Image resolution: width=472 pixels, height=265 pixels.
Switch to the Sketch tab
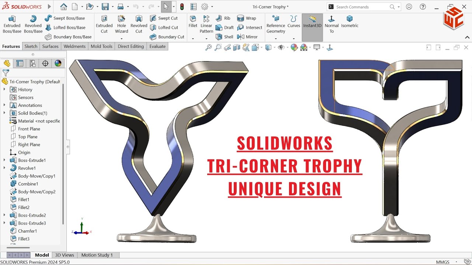[31, 46]
